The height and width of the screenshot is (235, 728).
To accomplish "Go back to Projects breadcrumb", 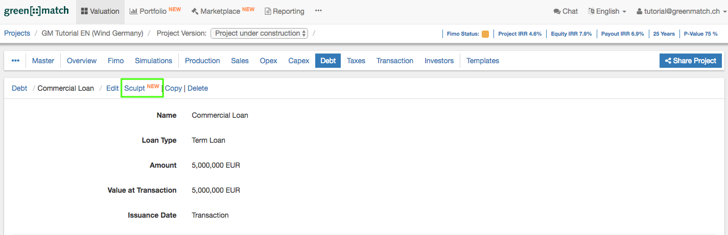I will pyautogui.click(x=17, y=33).
